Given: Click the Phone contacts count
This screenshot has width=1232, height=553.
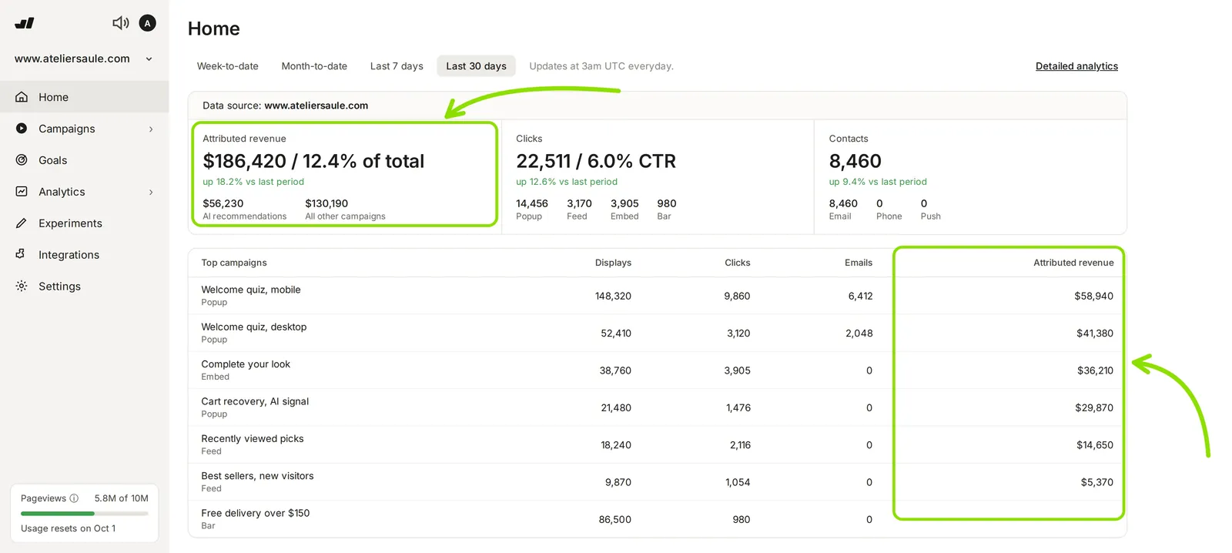Looking at the screenshot, I should [x=879, y=203].
